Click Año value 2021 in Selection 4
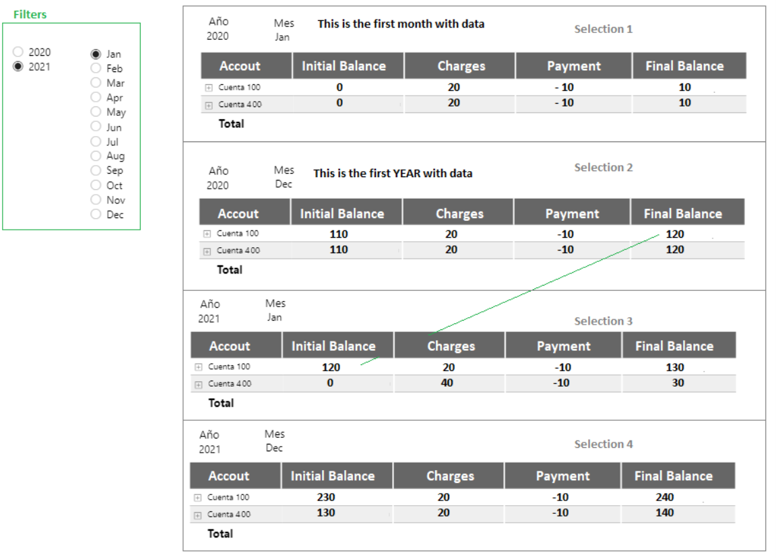 pyautogui.click(x=209, y=449)
